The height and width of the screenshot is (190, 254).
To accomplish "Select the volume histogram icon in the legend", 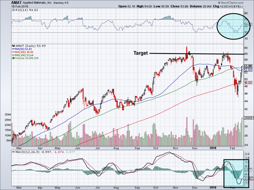I will tap(14, 58).
